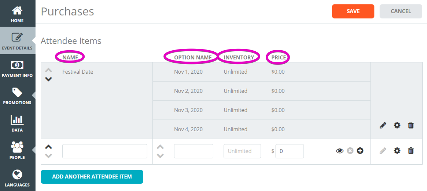Move blank option down with gray arrow
This screenshot has height=191, width=427.
tap(161, 156)
